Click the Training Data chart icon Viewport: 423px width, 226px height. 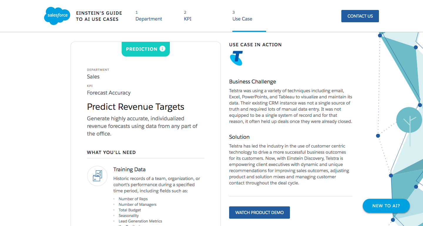point(97,176)
